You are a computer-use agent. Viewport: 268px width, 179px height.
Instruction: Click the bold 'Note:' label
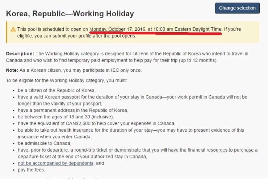(x=12, y=70)
